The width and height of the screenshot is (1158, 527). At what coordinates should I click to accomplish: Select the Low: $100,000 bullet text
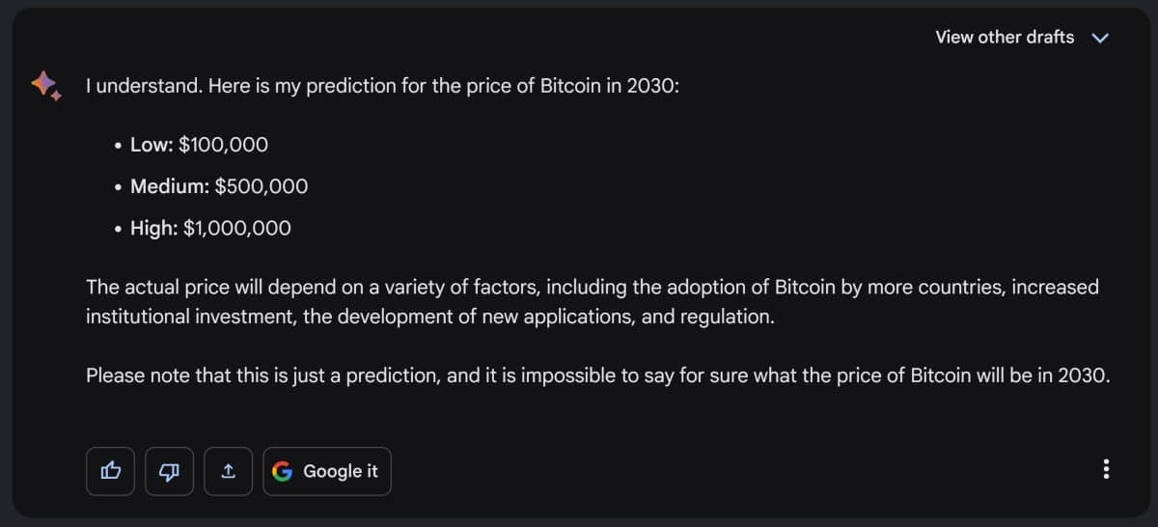(199, 145)
